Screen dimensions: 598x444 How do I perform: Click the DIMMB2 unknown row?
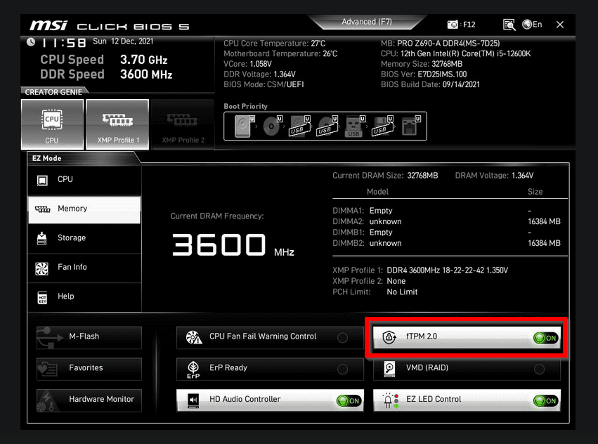tap(447, 243)
